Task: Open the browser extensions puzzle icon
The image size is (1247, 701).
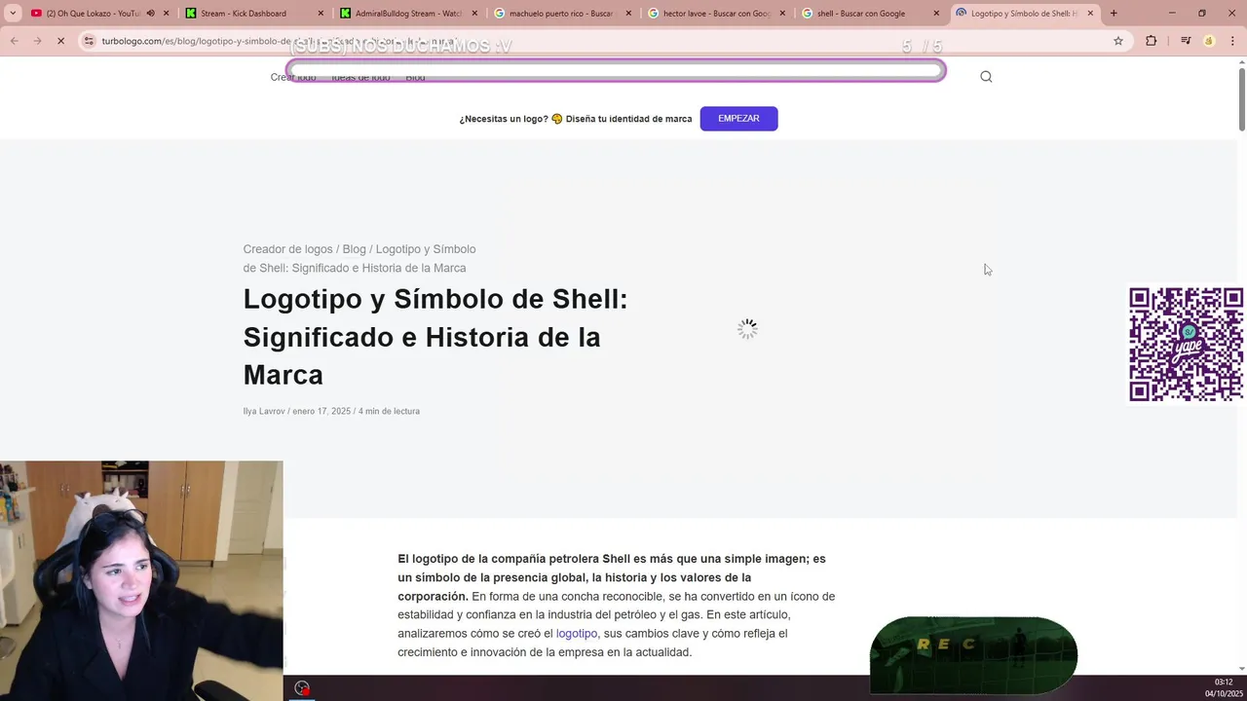Action: coord(1152,41)
